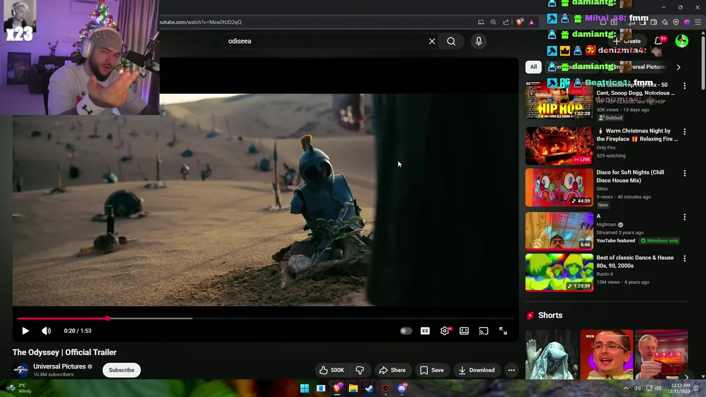Open options menu for Warm Christmas Night video
Viewport: 706px width, 397px height.
point(684,132)
